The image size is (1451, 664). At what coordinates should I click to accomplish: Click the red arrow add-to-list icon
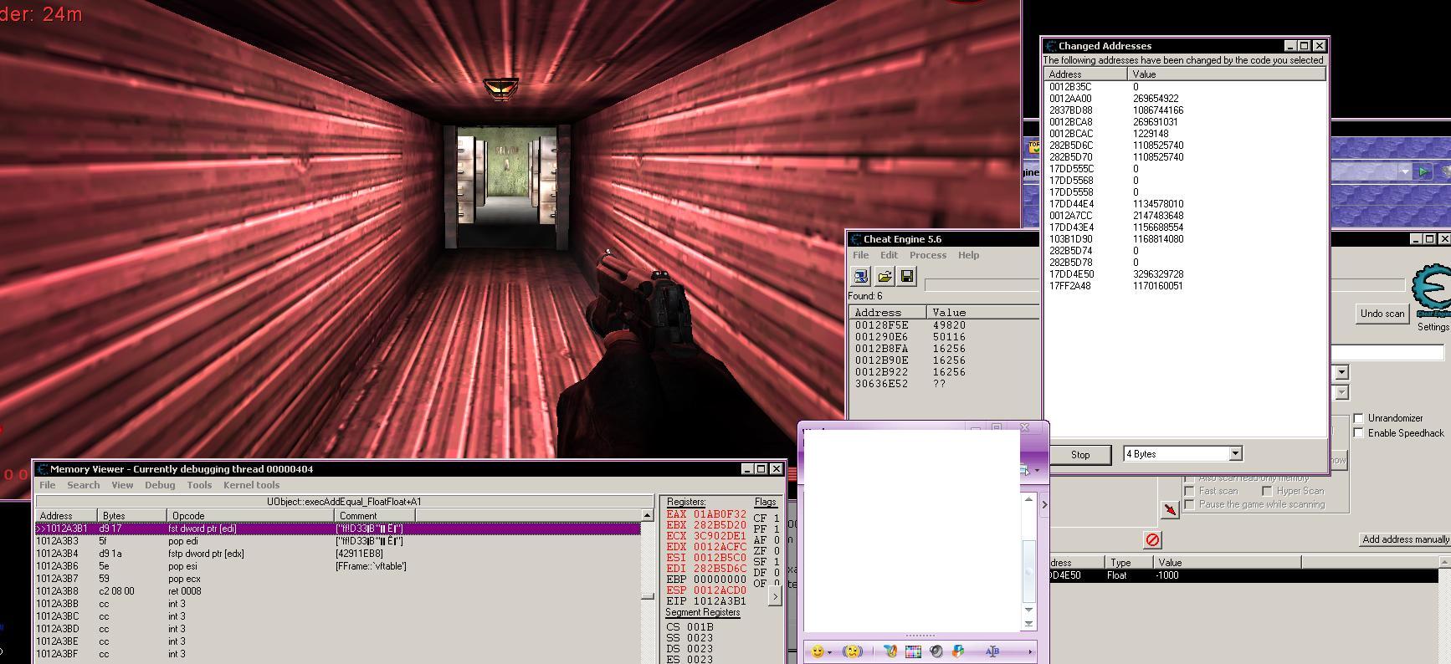[x=1170, y=509]
